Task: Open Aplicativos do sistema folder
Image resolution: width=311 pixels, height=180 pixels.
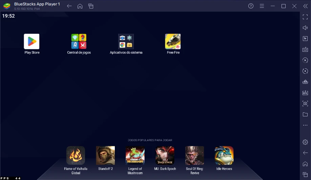Action: pyautogui.click(x=126, y=41)
